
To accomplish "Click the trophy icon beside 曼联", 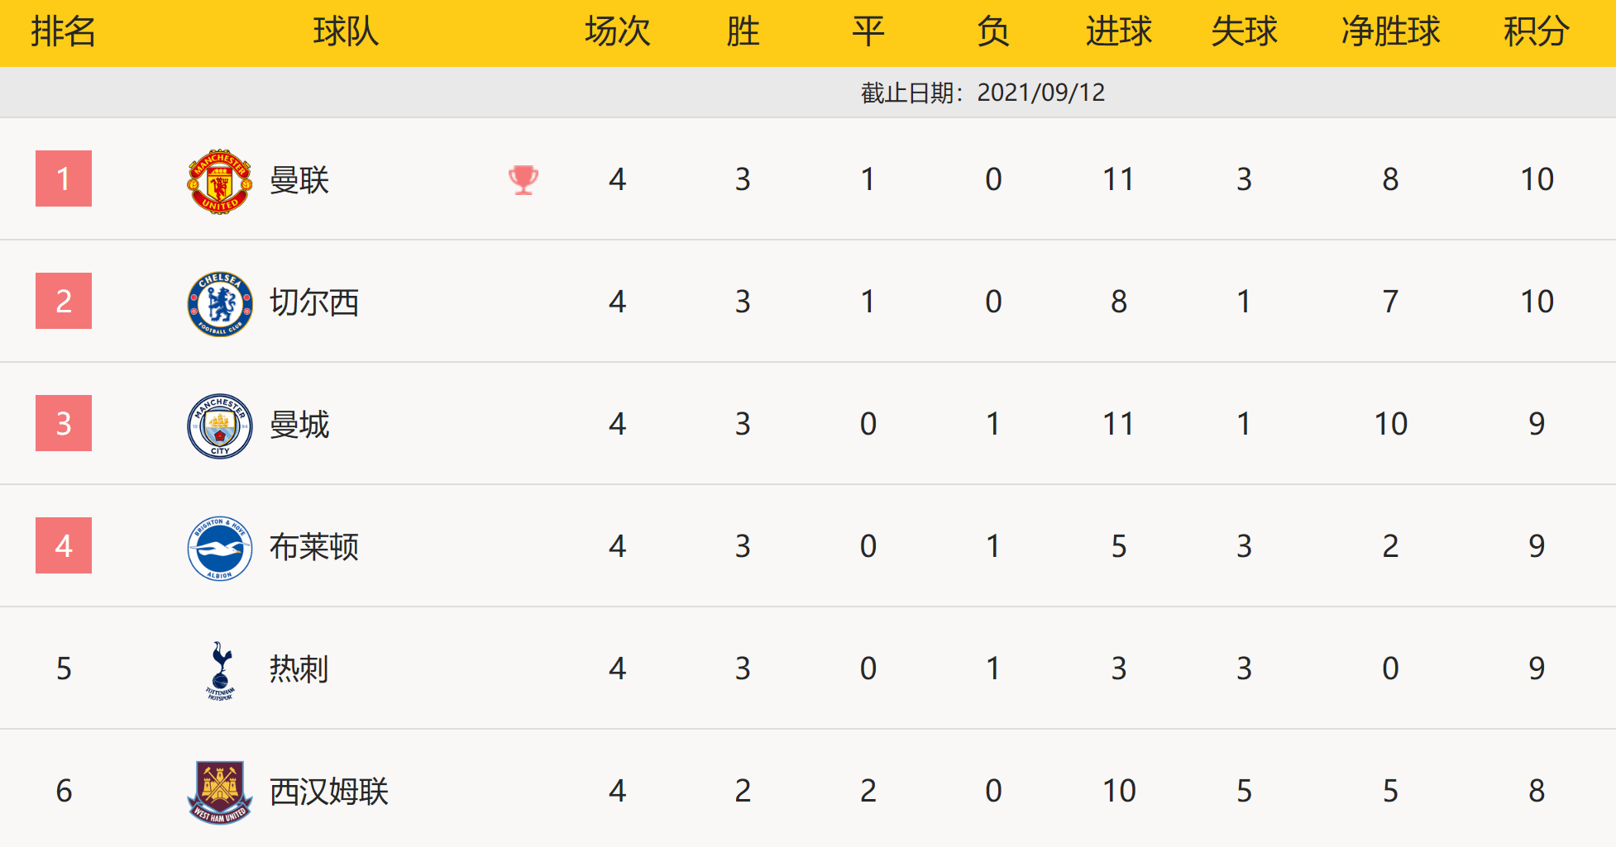I will (524, 179).
